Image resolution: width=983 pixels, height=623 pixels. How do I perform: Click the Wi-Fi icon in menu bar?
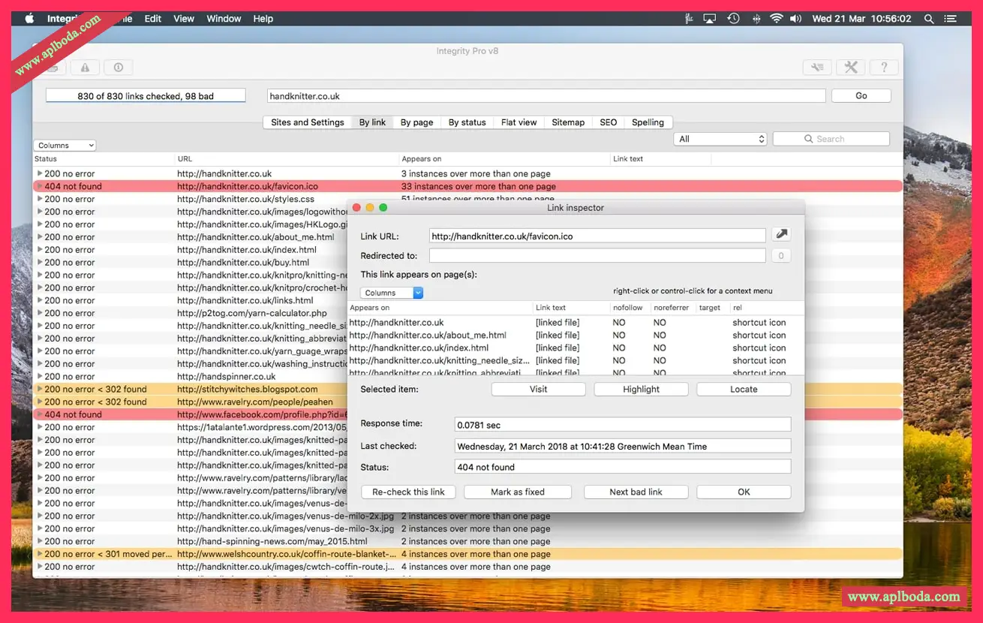click(x=776, y=19)
